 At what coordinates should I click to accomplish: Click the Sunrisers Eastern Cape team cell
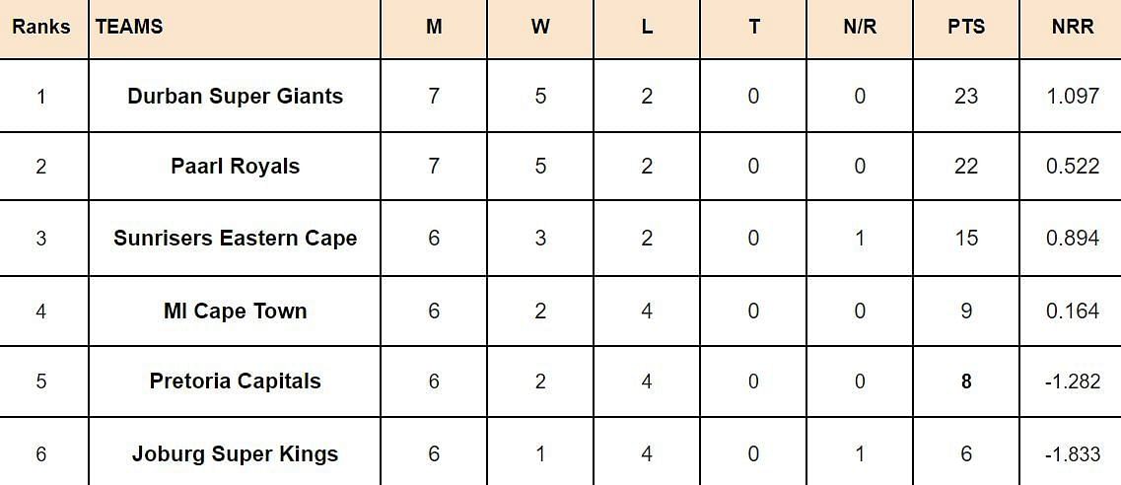tap(235, 238)
